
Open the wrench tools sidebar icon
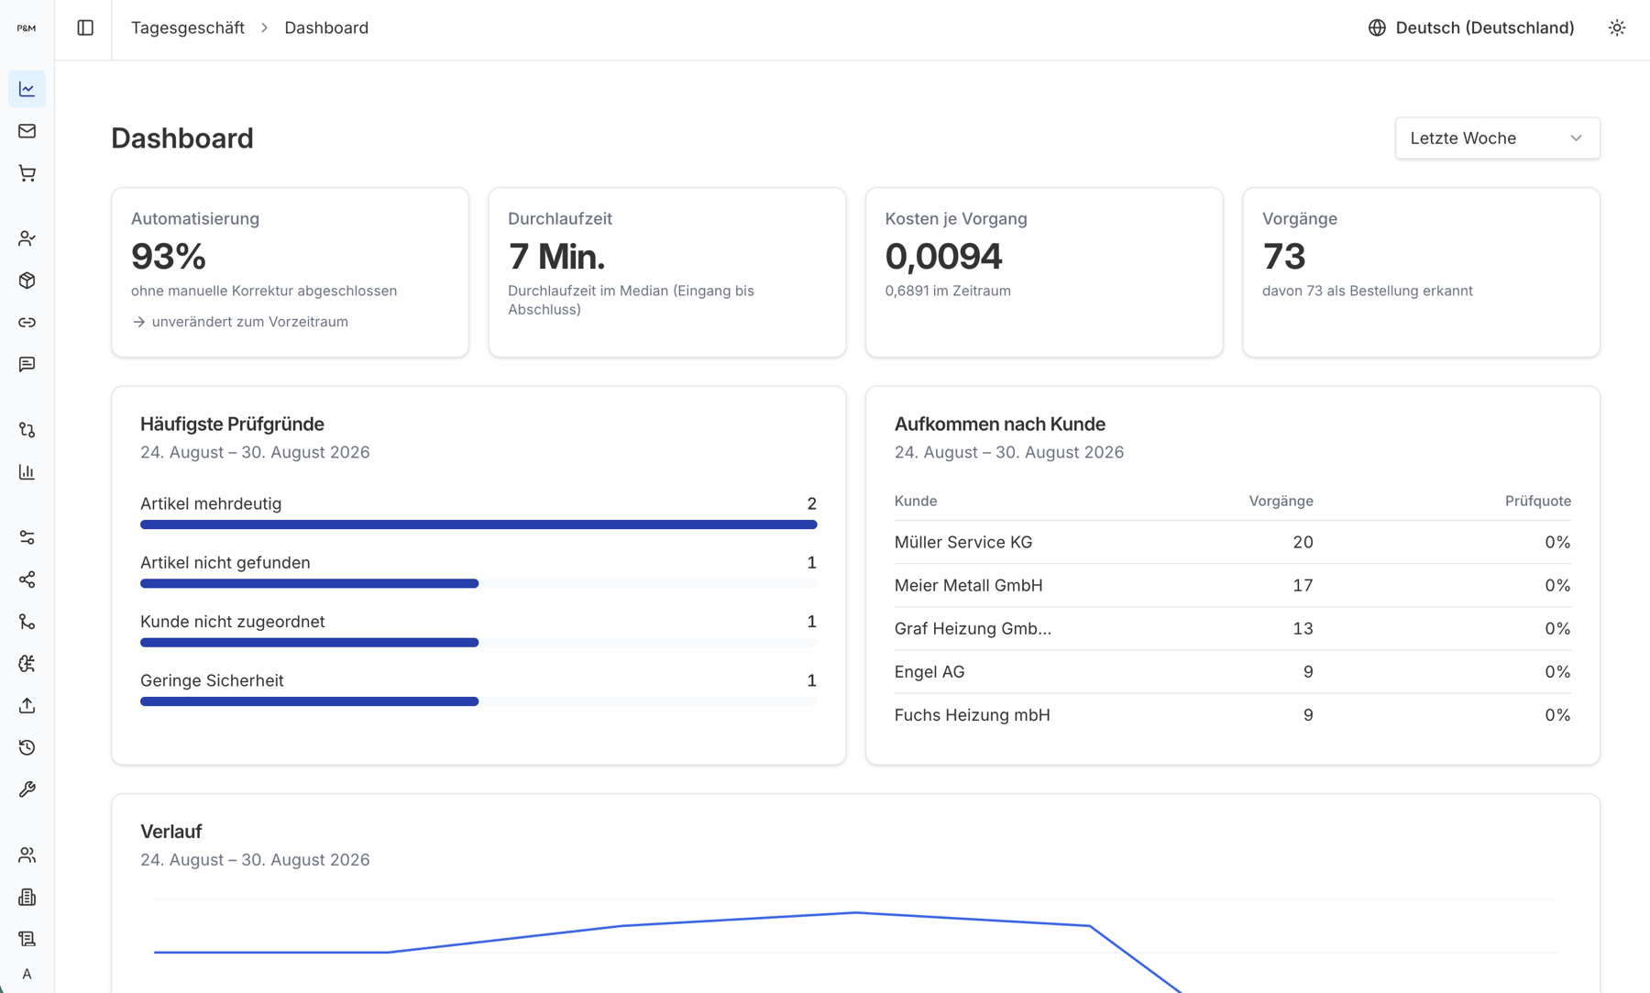pyautogui.click(x=27, y=789)
